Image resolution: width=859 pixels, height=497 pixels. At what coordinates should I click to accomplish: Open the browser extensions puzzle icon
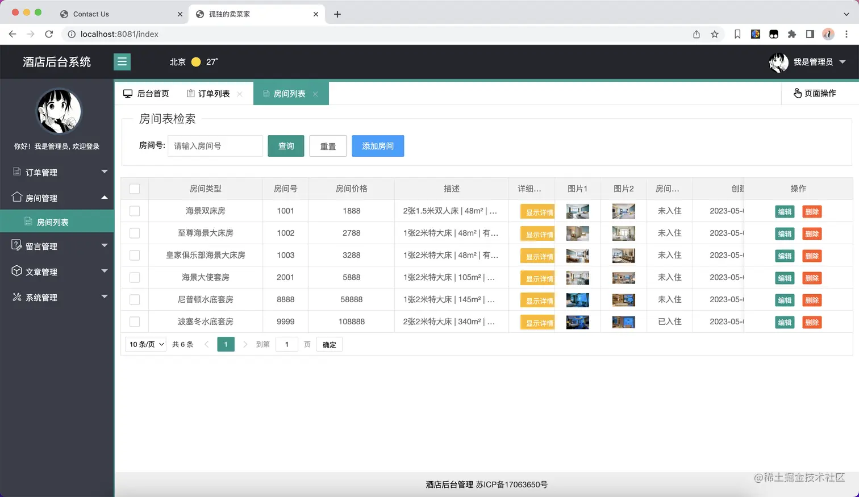point(792,34)
